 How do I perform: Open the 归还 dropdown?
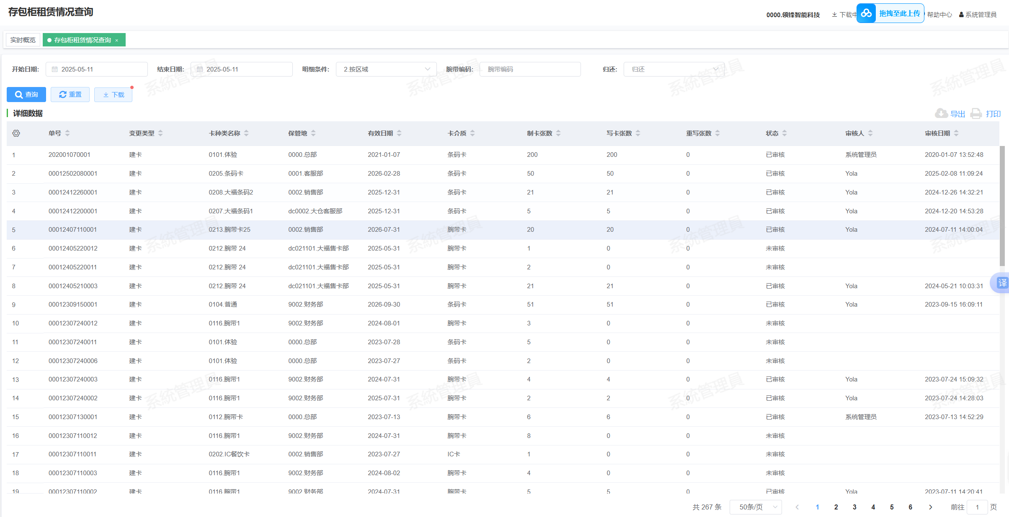(674, 69)
